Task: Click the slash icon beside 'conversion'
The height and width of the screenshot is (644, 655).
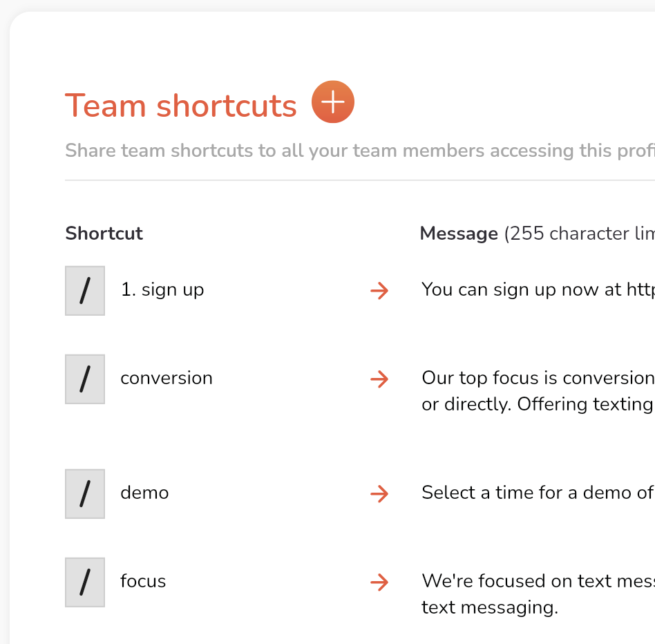Action: (x=85, y=379)
